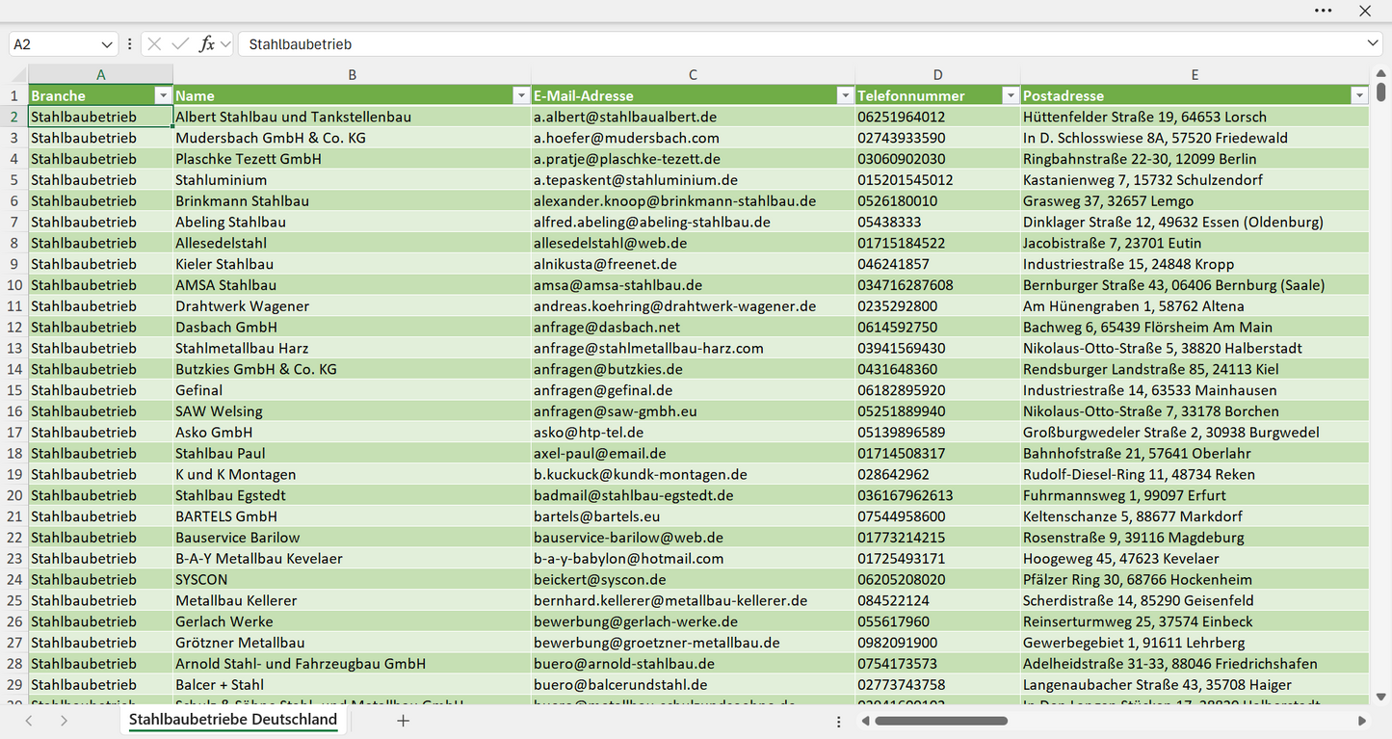Select the cell a.hoefer@mudersbach.com
Screen dimensions: 1392x739
click(x=693, y=138)
